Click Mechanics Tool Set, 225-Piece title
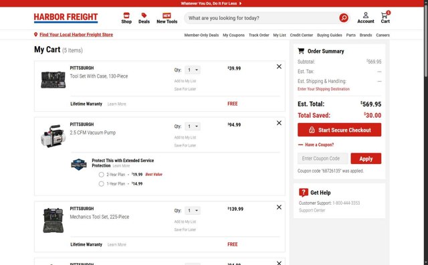 [100, 217]
